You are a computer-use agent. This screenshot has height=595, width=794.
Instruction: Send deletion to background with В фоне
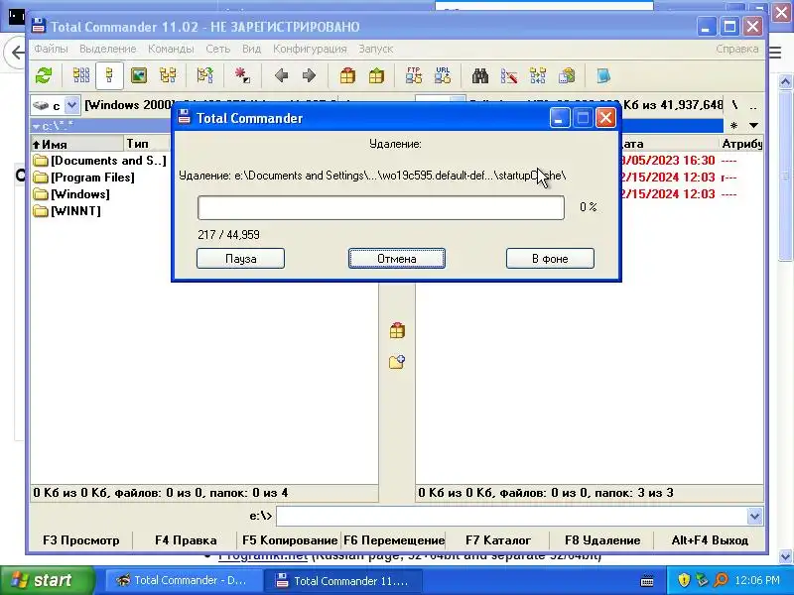click(550, 259)
